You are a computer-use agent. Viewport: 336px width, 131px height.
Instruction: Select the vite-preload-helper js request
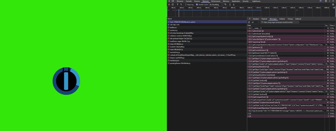207,38
